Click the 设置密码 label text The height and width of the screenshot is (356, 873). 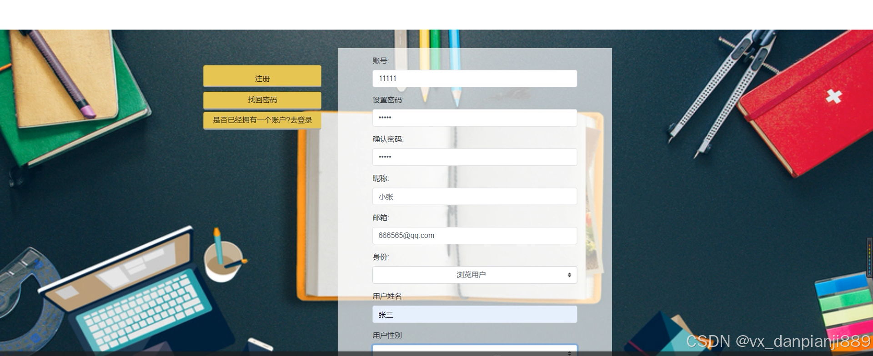click(x=388, y=100)
